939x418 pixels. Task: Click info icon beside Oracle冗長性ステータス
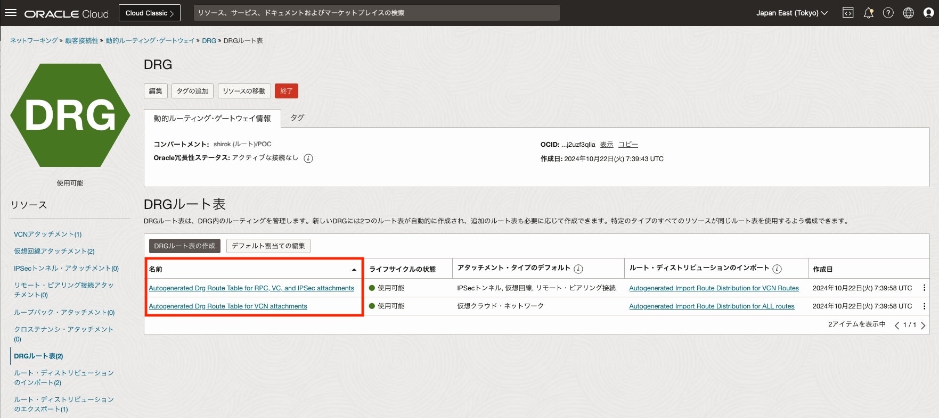pos(308,158)
